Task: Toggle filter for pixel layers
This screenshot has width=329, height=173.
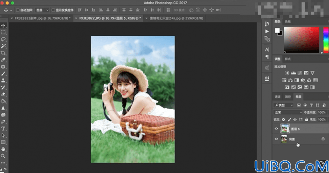Action: click(299, 105)
